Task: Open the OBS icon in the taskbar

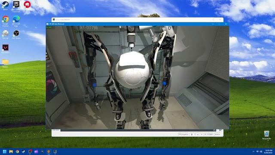Action: 30,152
